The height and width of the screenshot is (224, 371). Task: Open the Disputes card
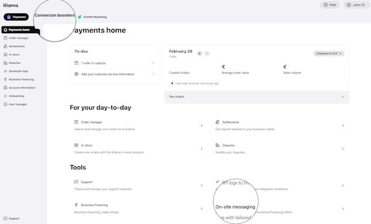279,149
